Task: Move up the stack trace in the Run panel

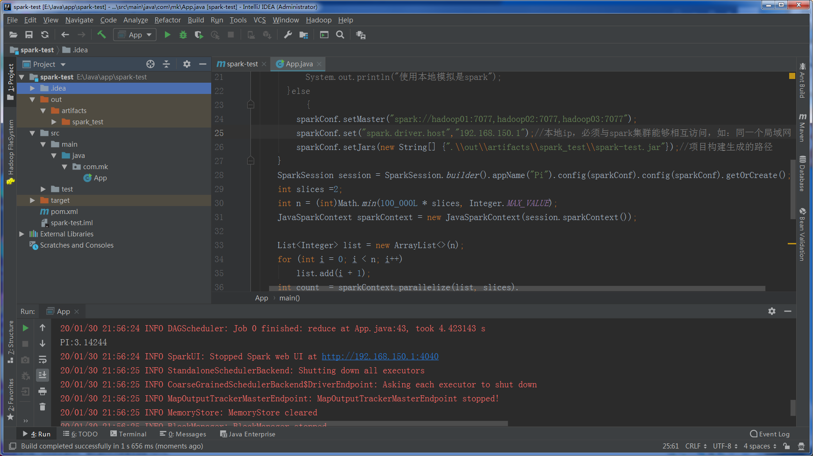Action: 43,328
